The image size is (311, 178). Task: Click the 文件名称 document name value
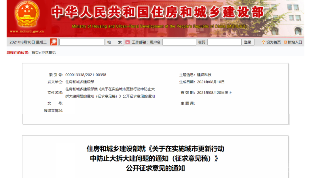(110, 93)
